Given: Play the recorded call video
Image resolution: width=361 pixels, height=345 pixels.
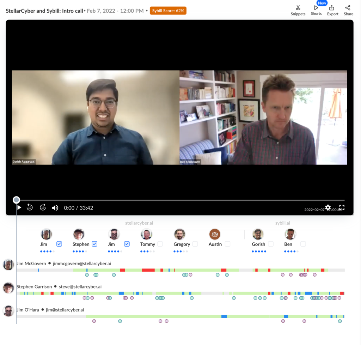Looking at the screenshot, I should coord(19,207).
